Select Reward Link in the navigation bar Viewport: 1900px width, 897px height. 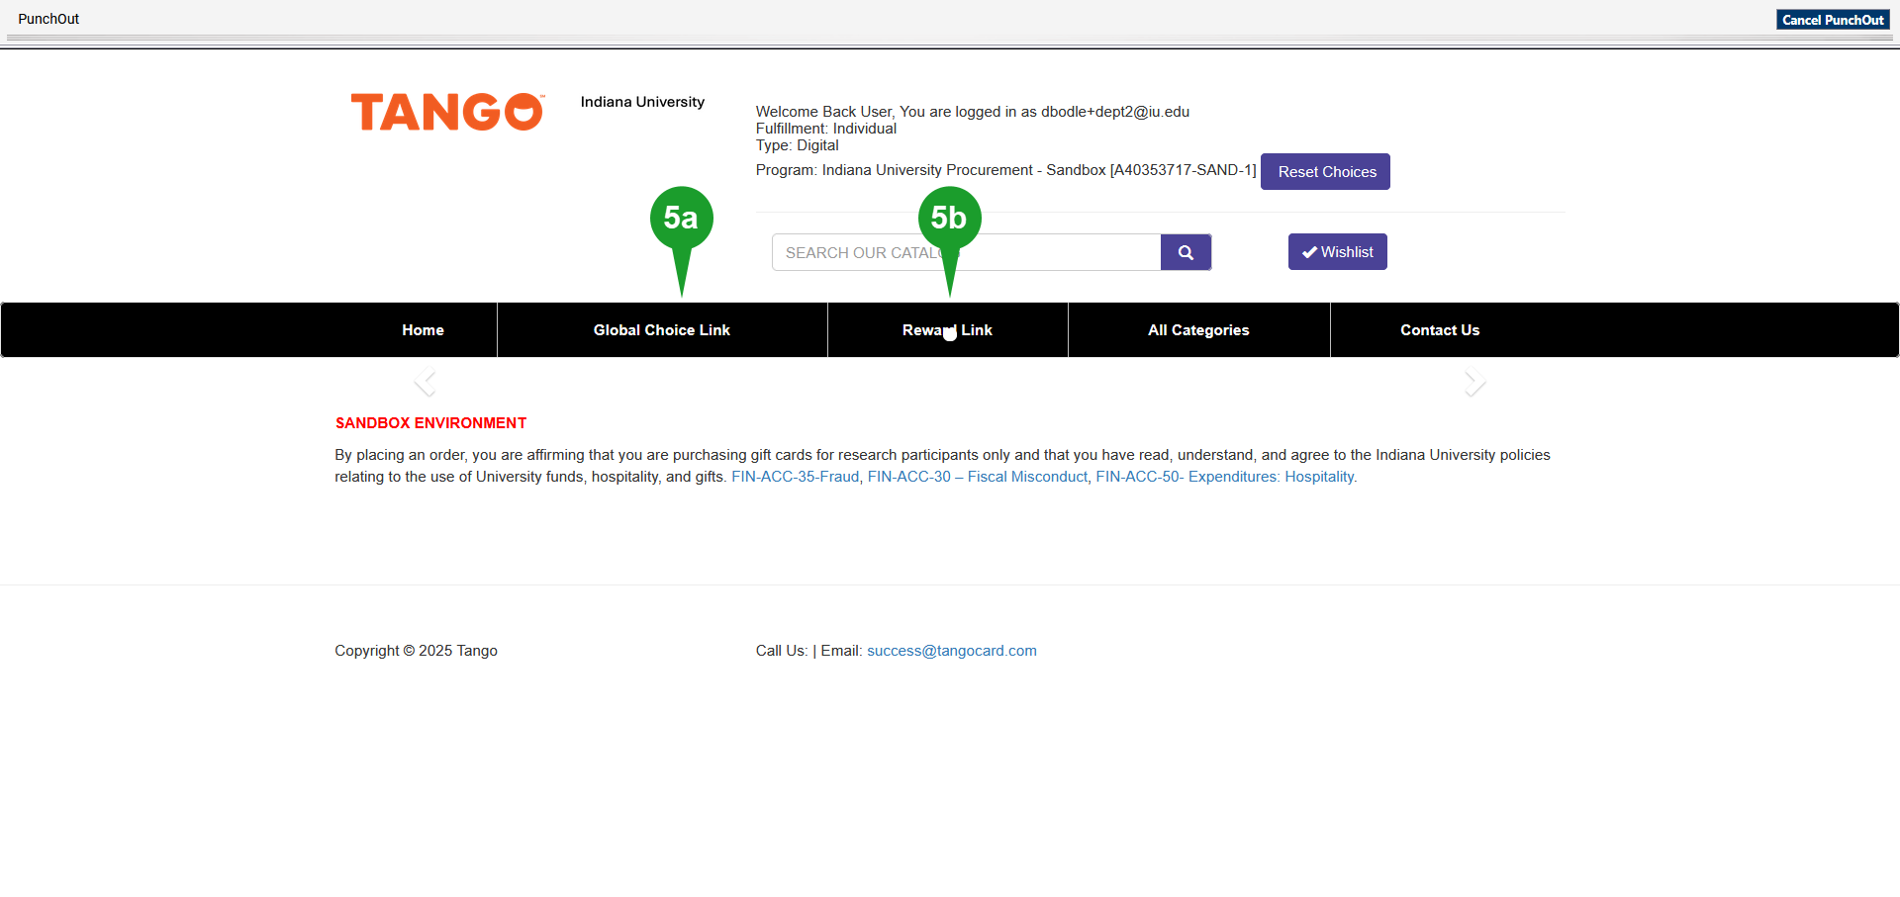click(947, 329)
